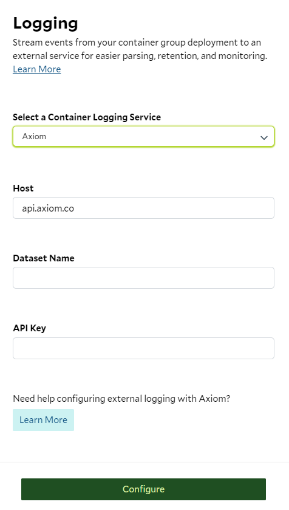
Task: Click the Dataset Name label
Action: click(44, 258)
